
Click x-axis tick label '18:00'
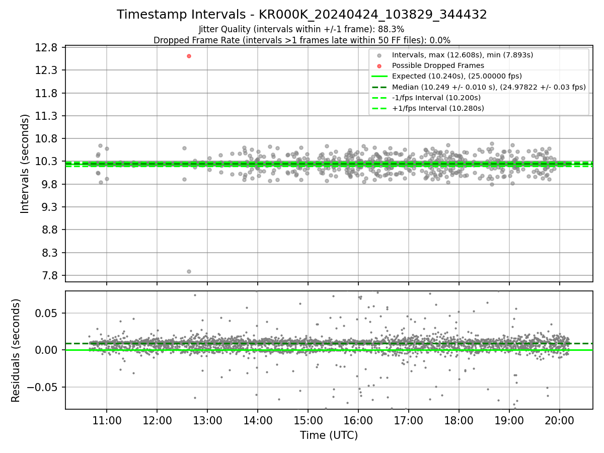coord(459,420)
